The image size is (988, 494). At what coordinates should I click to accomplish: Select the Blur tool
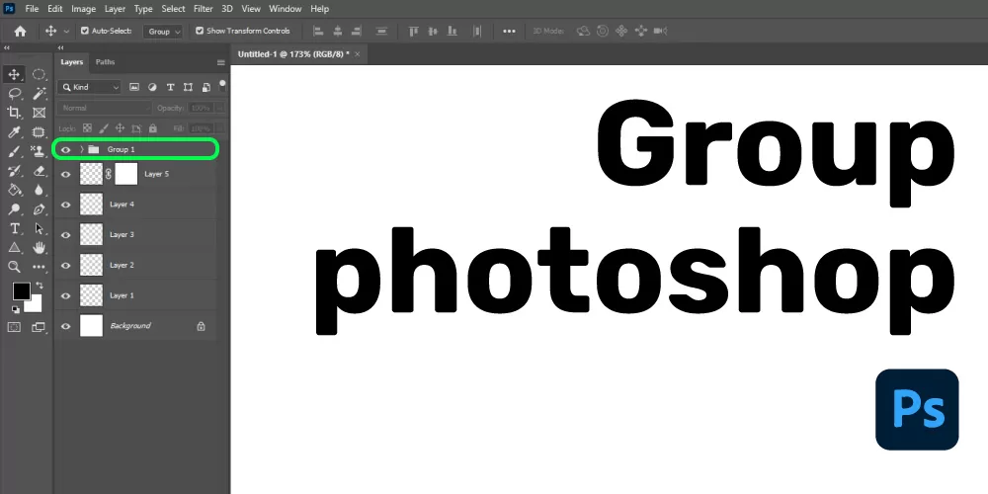click(40, 190)
